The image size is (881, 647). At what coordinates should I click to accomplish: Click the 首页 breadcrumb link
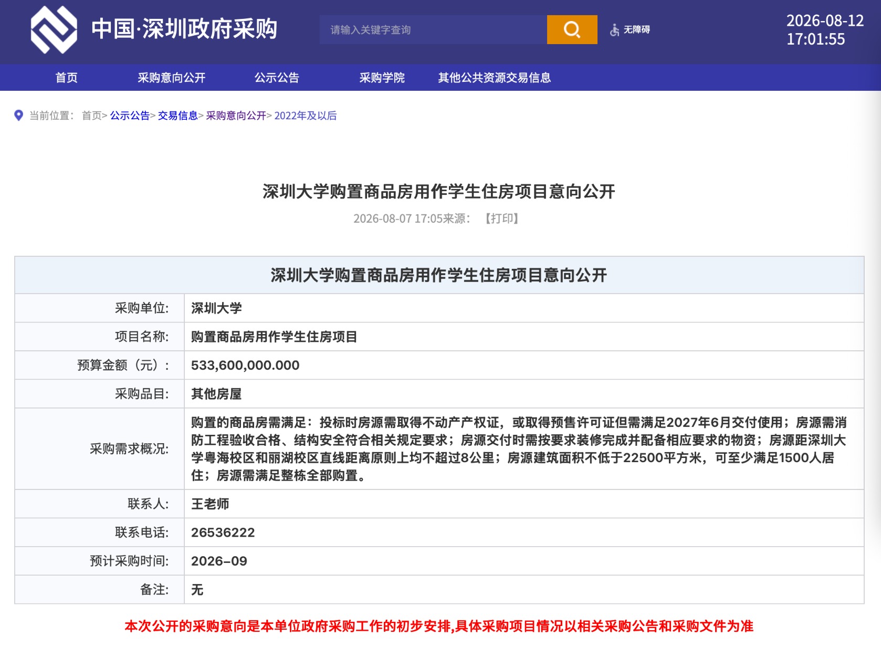pyautogui.click(x=92, y=116)
